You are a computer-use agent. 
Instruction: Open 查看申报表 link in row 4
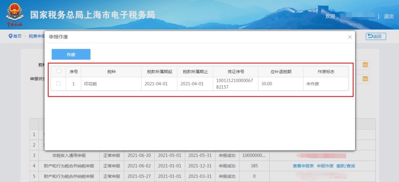tap(303, 166)
